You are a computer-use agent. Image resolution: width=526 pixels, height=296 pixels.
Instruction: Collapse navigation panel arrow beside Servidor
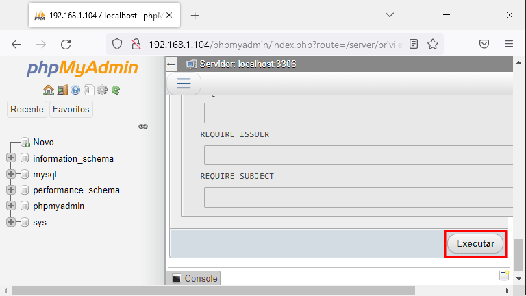pos(171,64)
